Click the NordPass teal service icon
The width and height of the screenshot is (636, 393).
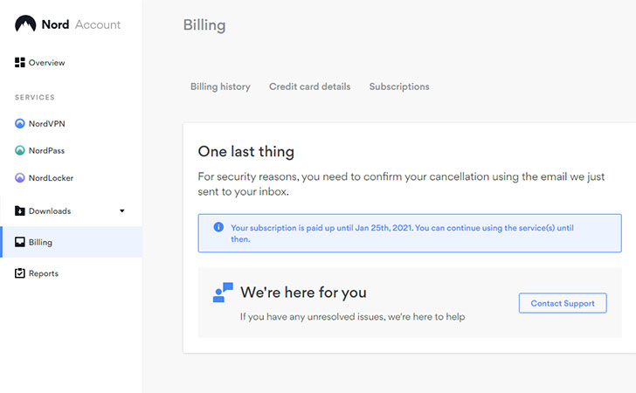coord(20,150)
